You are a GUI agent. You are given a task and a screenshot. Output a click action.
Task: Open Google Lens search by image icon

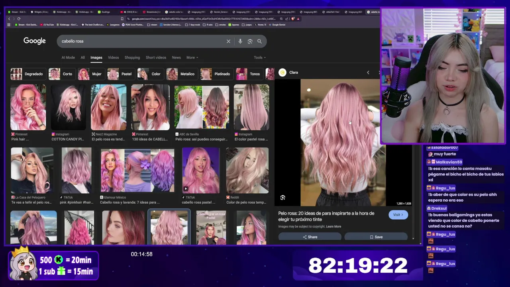pyautogui.click(x=250, y=41)
